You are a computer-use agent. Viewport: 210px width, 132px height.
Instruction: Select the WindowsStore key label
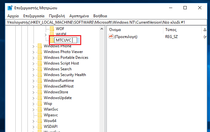[x=56, y=92]
